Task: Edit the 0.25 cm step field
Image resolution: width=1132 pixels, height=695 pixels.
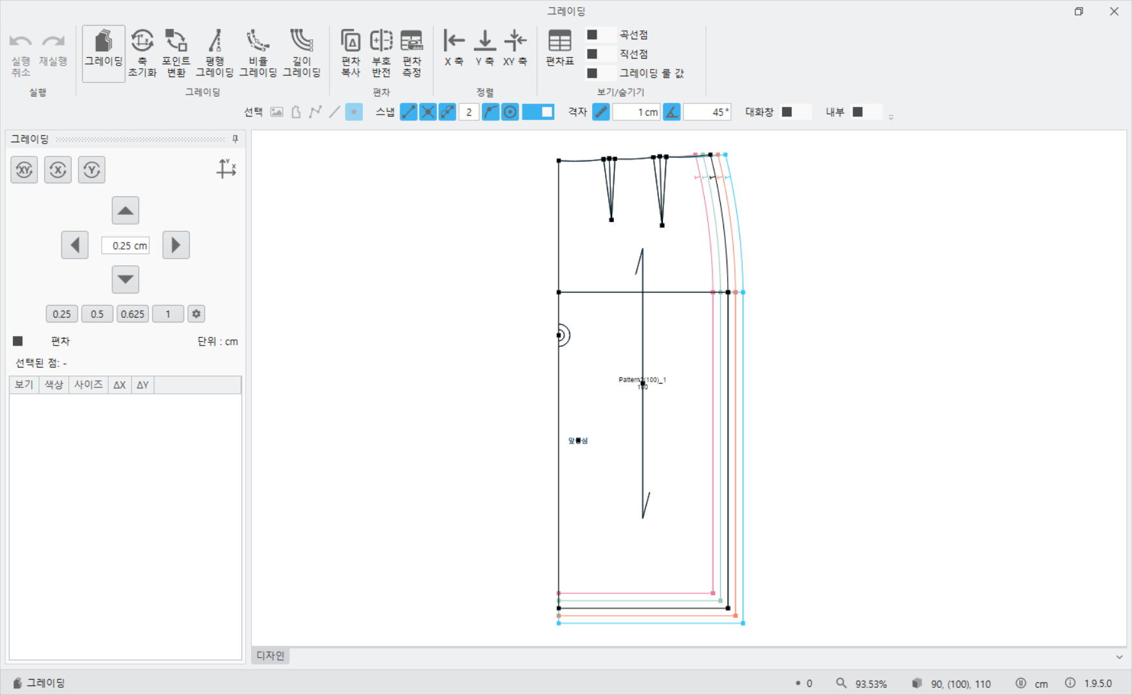Action: click(x=125, y=245)
